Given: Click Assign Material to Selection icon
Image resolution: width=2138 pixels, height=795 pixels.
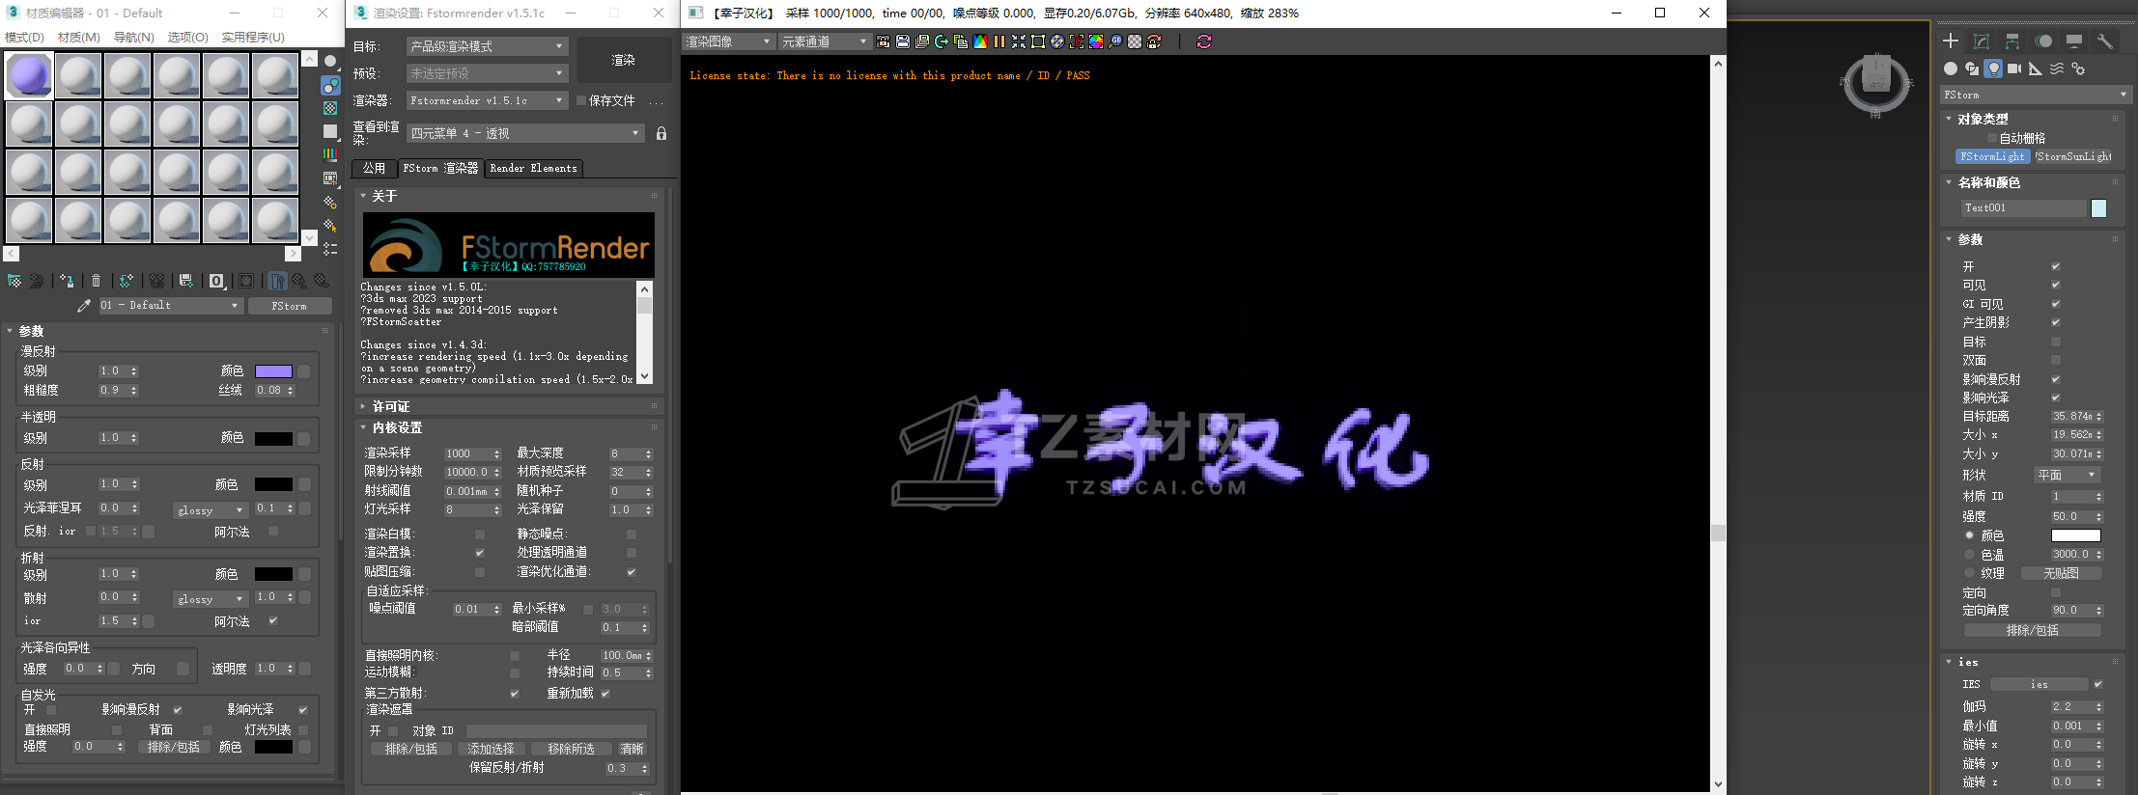Looking at the screenshot, I should tap(67, 281).
